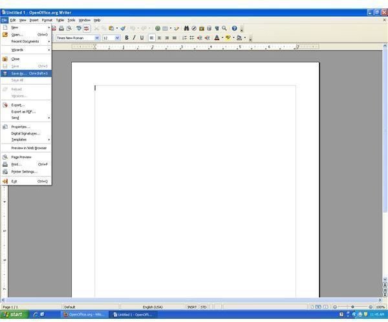Toggle Nonprinting Characters paragraph mark icon
This screenshot has height=322, width=388.
[x=217, y=28]
